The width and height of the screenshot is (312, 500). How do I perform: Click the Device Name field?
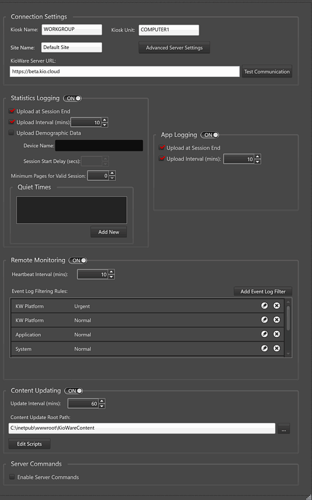click(99, 145)
